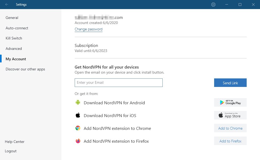Click the Chrome logo icon
The height and width of the screenshot is (160, 260).
pyautogui.click(x=78, y=128)
